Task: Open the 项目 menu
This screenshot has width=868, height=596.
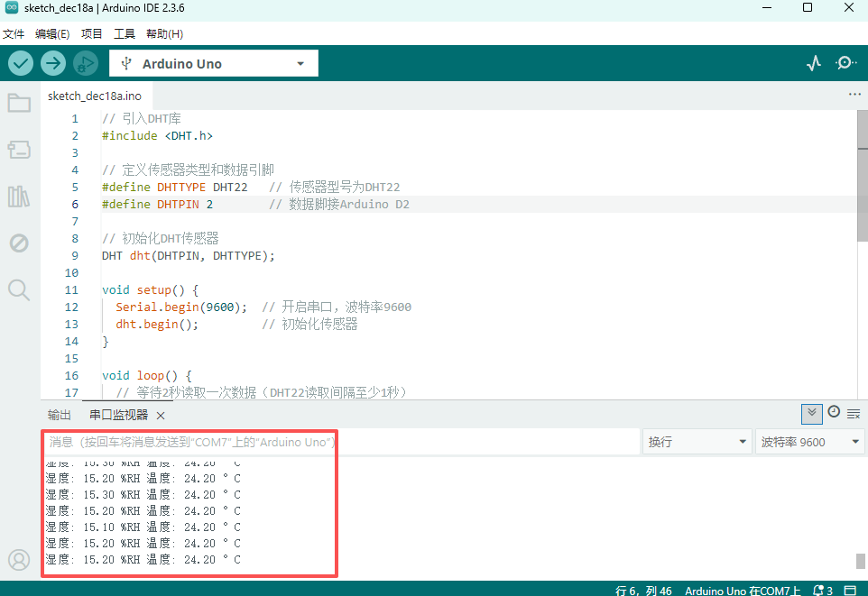Action: pos(91,34)
